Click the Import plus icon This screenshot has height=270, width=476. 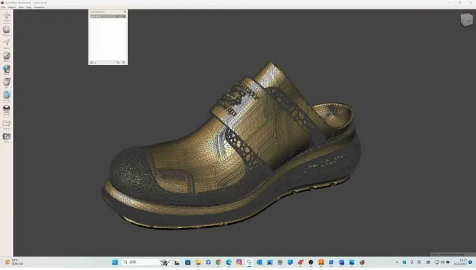click(6, 15)
